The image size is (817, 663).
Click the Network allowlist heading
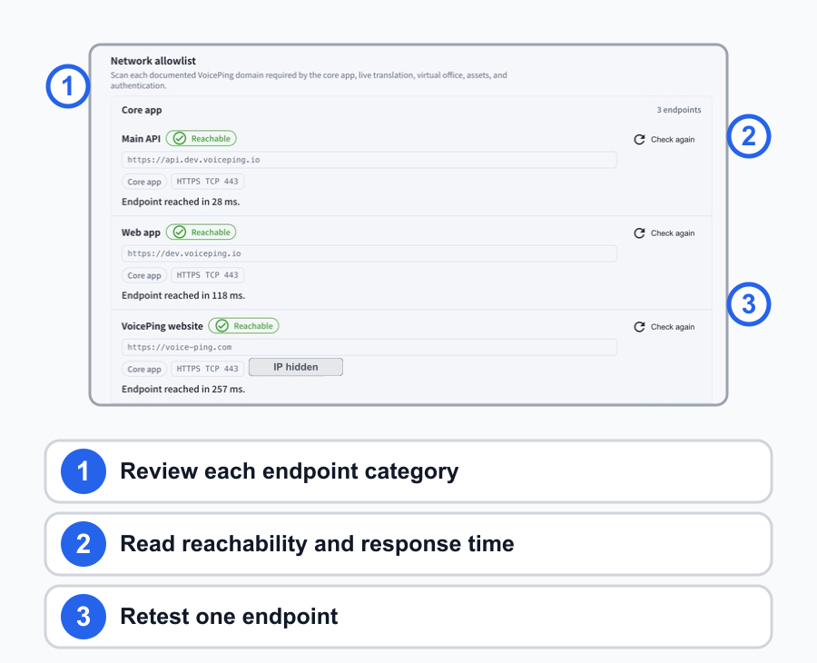(x=153, y=61)
